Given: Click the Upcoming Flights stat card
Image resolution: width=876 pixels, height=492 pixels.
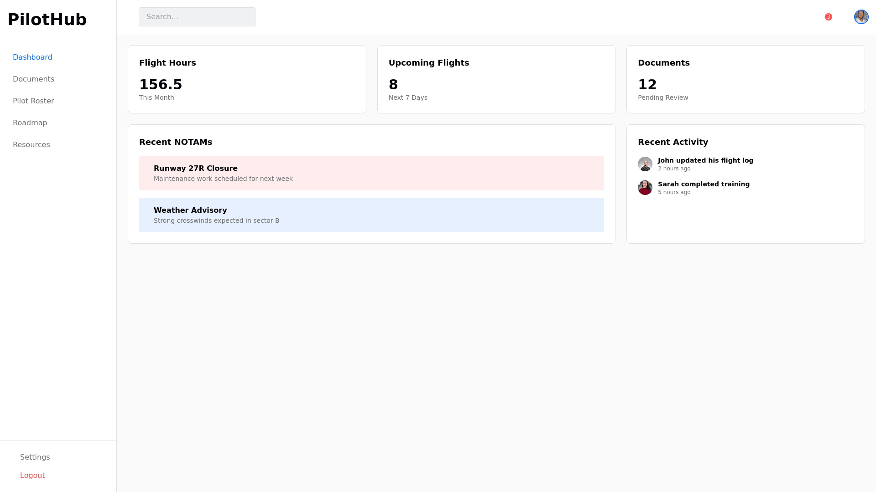Looking at the screenshot, I should coord(496,79).
